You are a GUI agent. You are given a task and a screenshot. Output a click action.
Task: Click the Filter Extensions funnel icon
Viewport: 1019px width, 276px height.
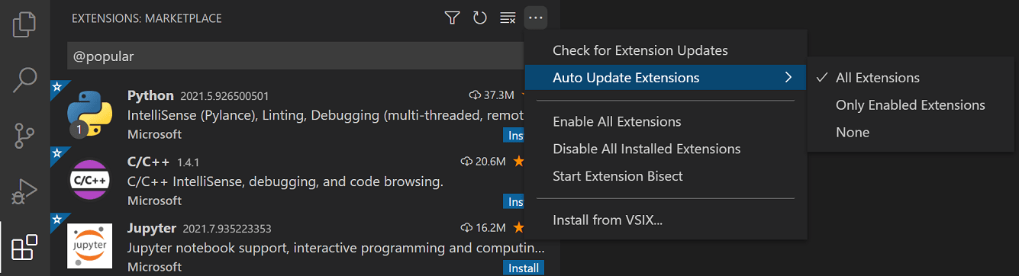452,18
